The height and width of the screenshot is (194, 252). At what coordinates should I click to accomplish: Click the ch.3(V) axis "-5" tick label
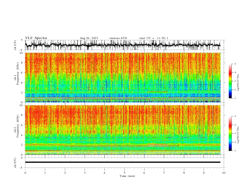[x=22, y=168]
